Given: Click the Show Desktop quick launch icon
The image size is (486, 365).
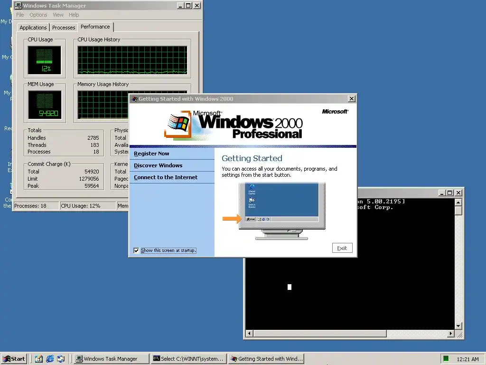Looking at the screenshot, I should click(39, 359).
